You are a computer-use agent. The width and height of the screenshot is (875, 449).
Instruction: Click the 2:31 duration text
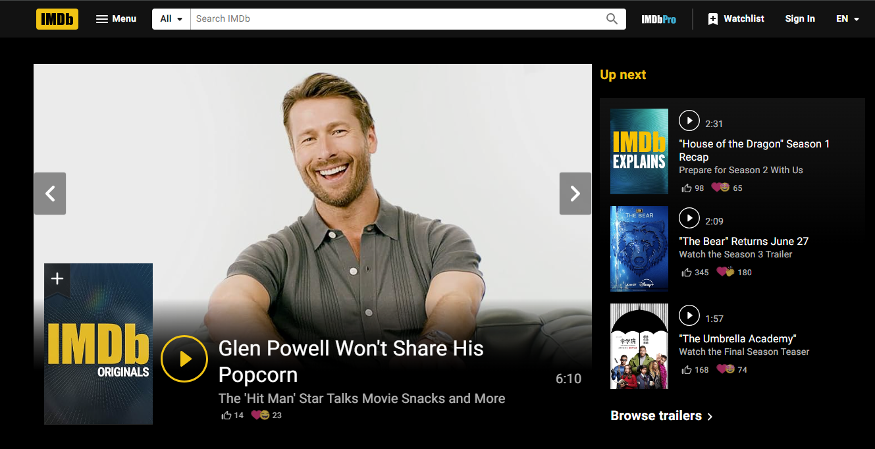point(714,124)
